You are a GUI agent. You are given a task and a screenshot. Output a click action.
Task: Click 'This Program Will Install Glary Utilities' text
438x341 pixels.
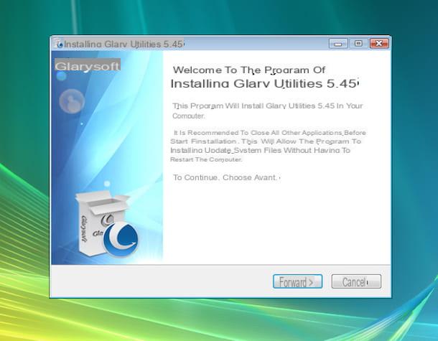coord(267,111)
